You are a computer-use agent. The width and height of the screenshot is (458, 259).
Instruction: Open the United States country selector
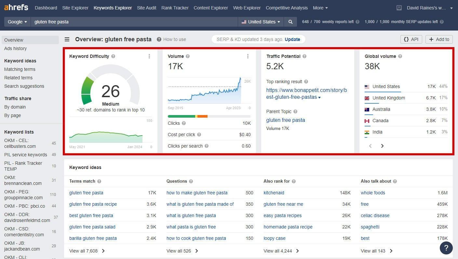click(261, 22)
